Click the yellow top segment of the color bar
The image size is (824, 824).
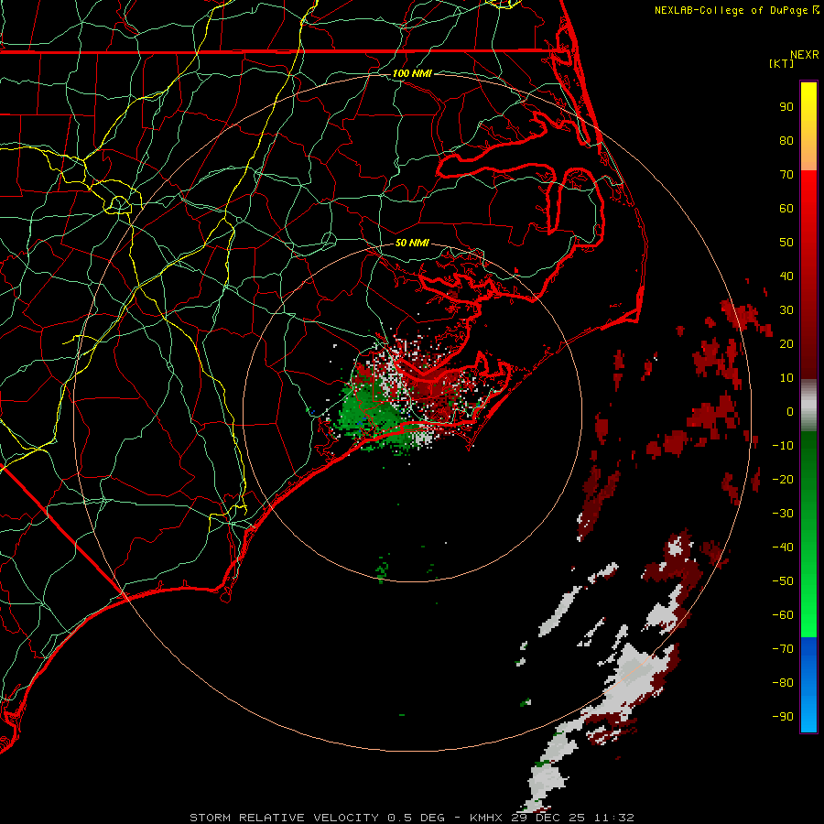pyautogui.click(x=808, y=126)
